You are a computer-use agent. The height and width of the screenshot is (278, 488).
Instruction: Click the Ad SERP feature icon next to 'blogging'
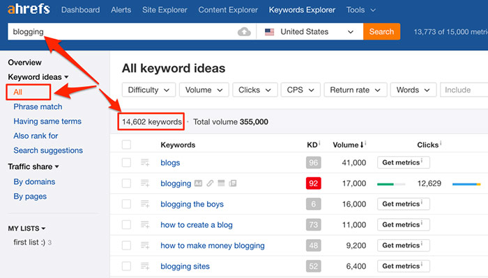199,183
